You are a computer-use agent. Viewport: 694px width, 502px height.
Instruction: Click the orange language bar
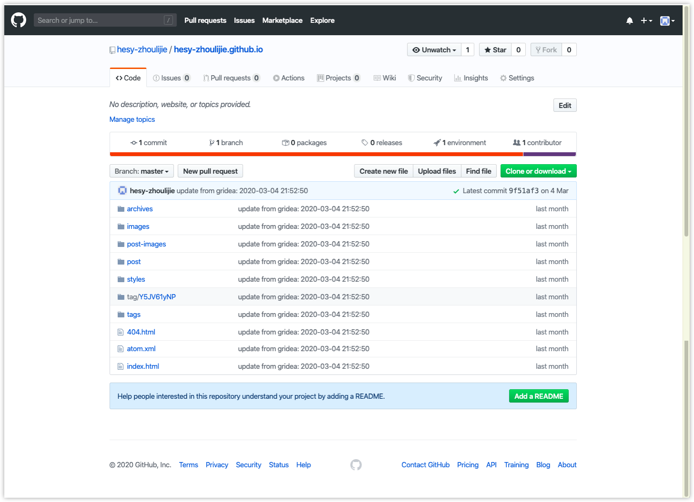pos(316,154)
